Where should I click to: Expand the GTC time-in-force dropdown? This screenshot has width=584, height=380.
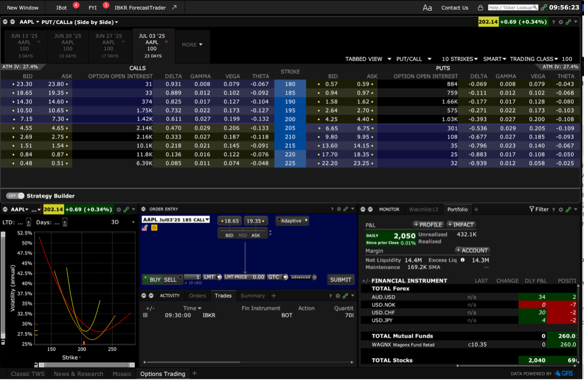(285, 277)
